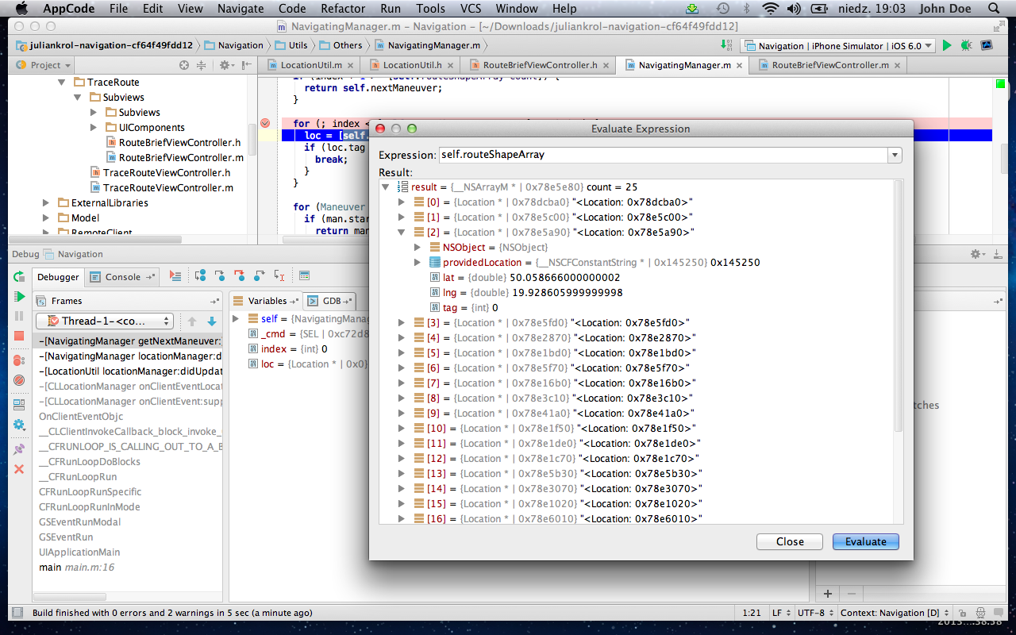Open the Project panel gear settings
Viewport: 1016px width, 635px height.
226,65
